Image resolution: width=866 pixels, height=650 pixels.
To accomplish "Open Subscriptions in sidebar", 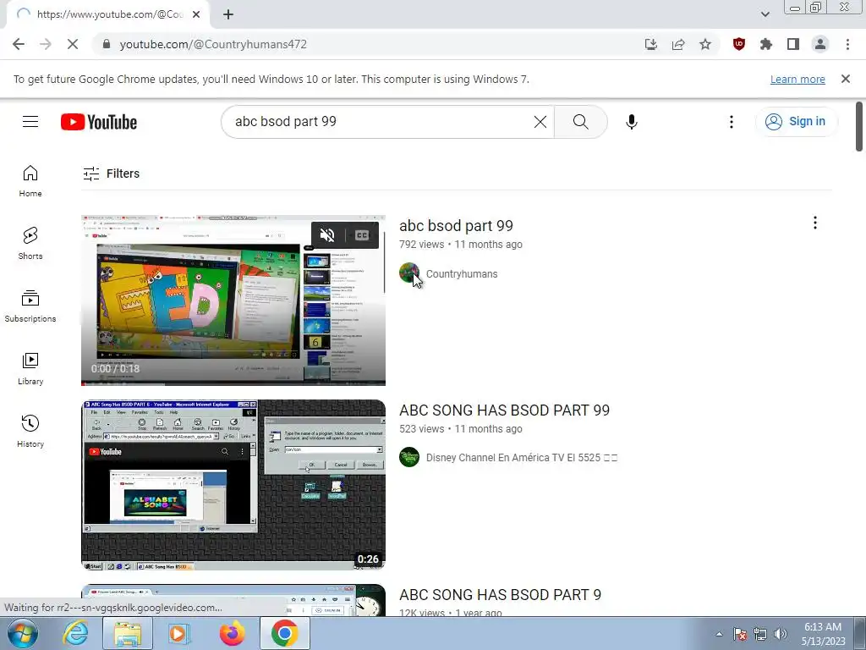I will tap(30, 306).
